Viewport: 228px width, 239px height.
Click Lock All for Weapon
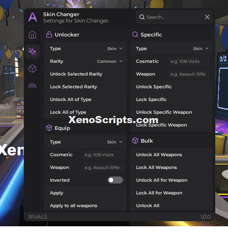pyautogui.click(x=172, y=193)
